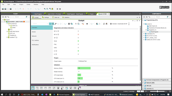Collapse the axc-f-2152-1 : AXC F 2152 node

[5, 22]
